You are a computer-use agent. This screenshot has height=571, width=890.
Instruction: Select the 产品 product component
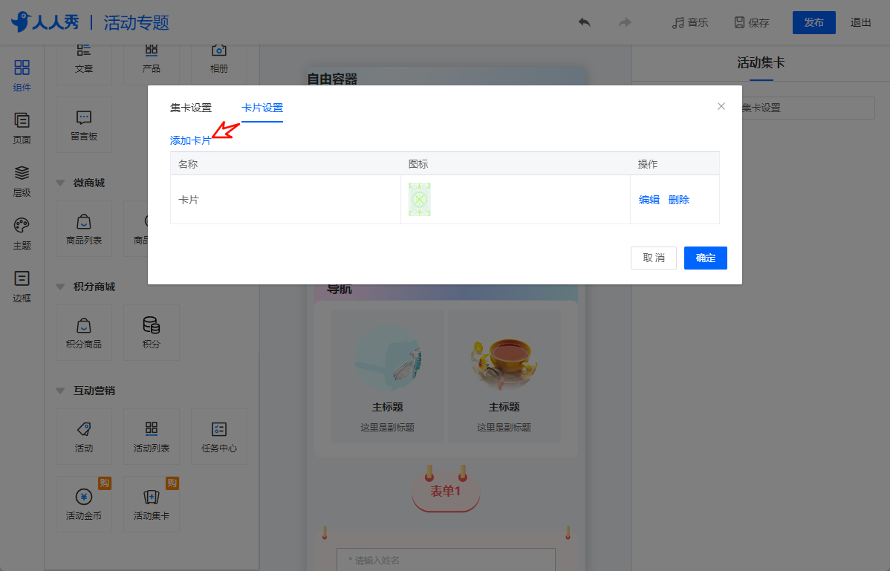coord(152,65)
